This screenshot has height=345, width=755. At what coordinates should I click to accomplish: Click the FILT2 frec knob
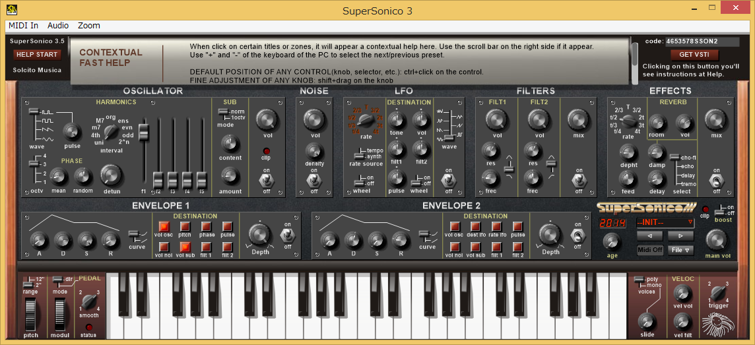point(532,179)
